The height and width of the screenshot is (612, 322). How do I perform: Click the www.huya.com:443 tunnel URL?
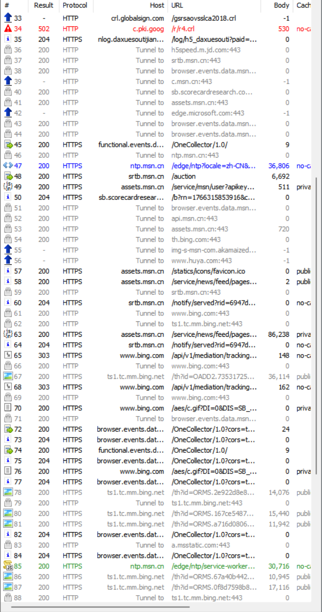tap(201, 261)
